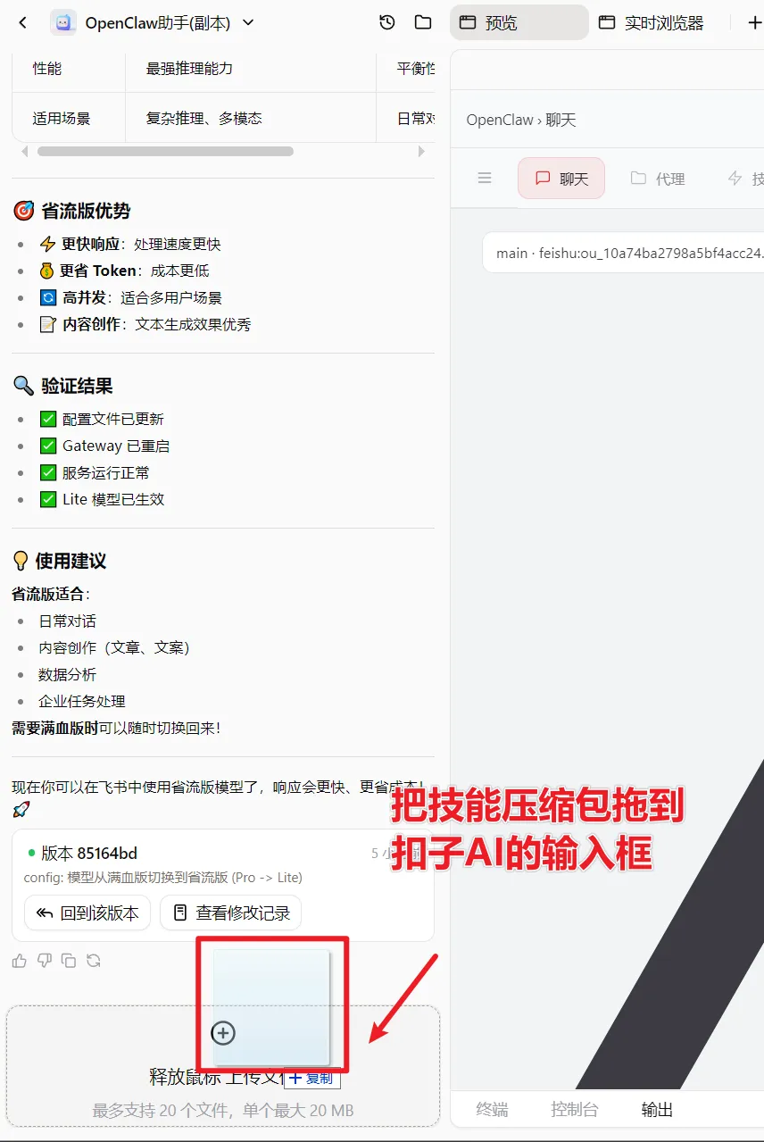Open the hamburger menu in OpenClaw panel
This screenshot has width=764, height=1142.
(485, 179)
